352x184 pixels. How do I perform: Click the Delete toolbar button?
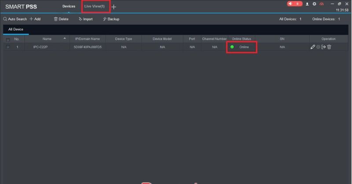coord(61,19)
